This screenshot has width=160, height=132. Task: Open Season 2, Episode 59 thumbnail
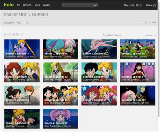(x=22, y=118)
